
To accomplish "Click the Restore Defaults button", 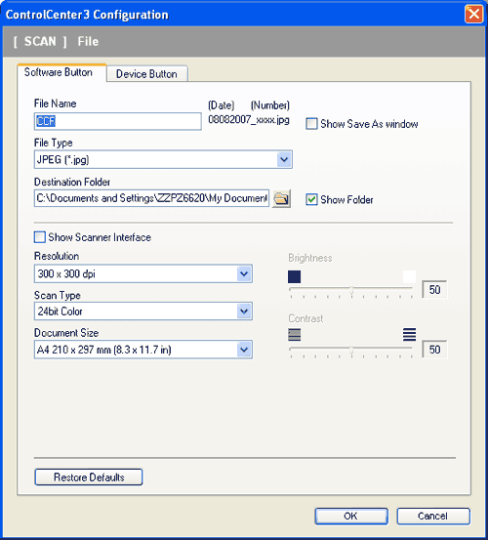I will point(89,477).
